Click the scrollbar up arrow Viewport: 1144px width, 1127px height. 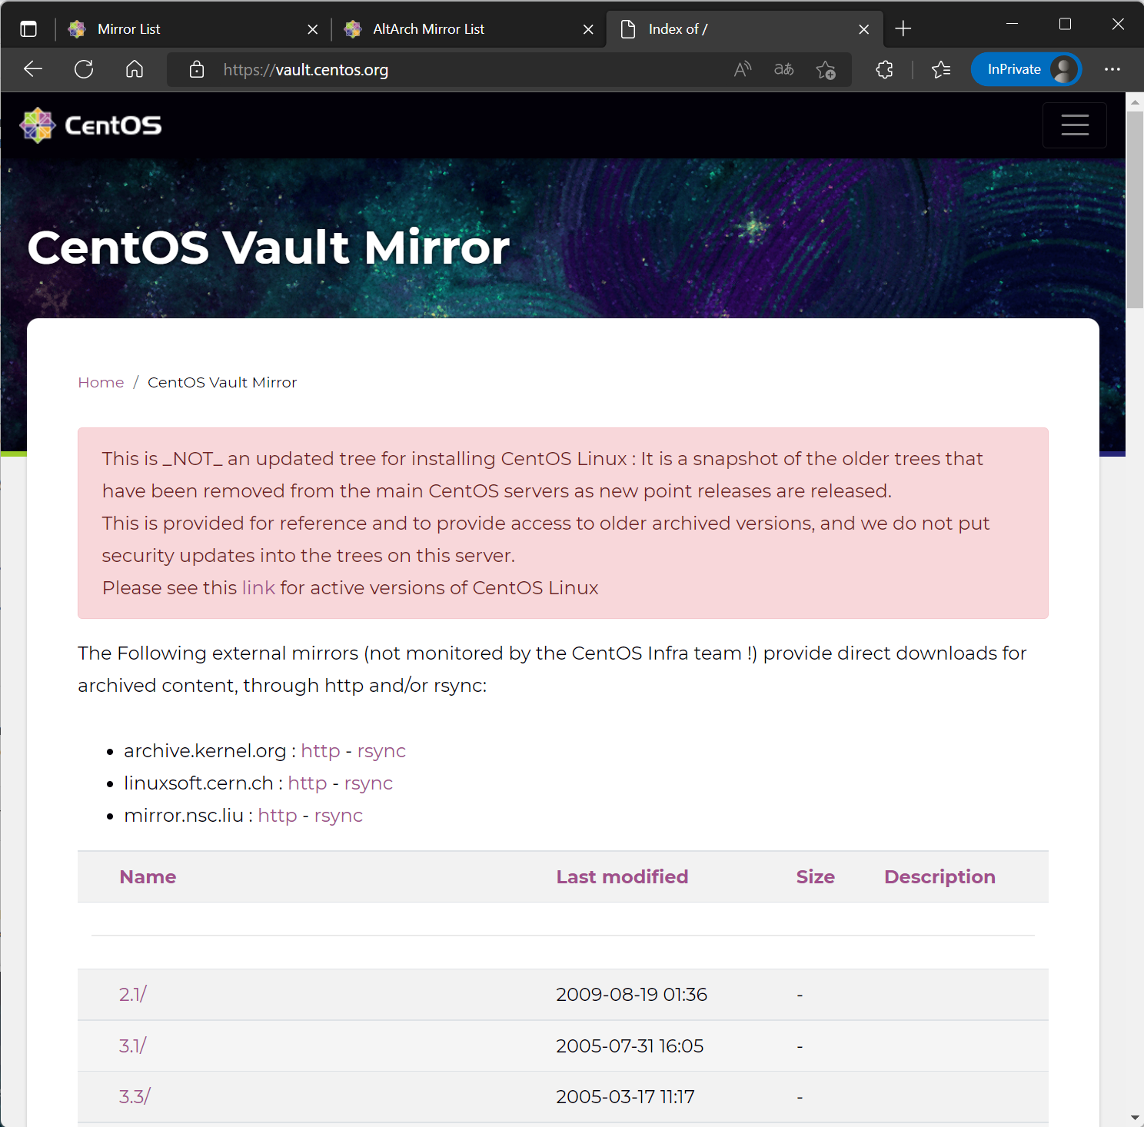pyautogui.click(x=1135, y=101)
